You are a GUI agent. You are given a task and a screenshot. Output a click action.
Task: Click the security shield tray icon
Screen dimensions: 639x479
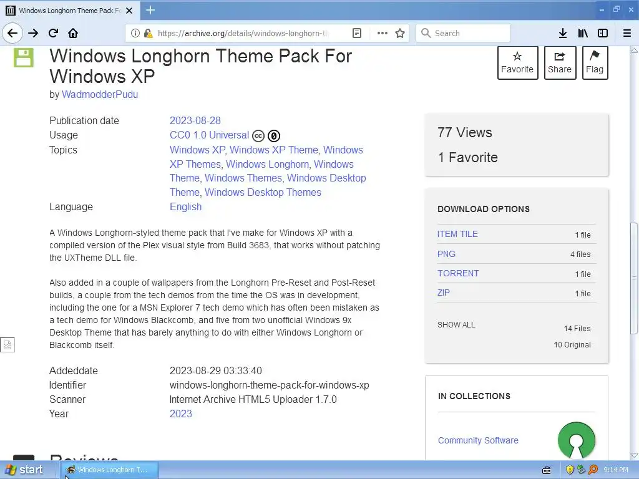click(x=570, y=470)
